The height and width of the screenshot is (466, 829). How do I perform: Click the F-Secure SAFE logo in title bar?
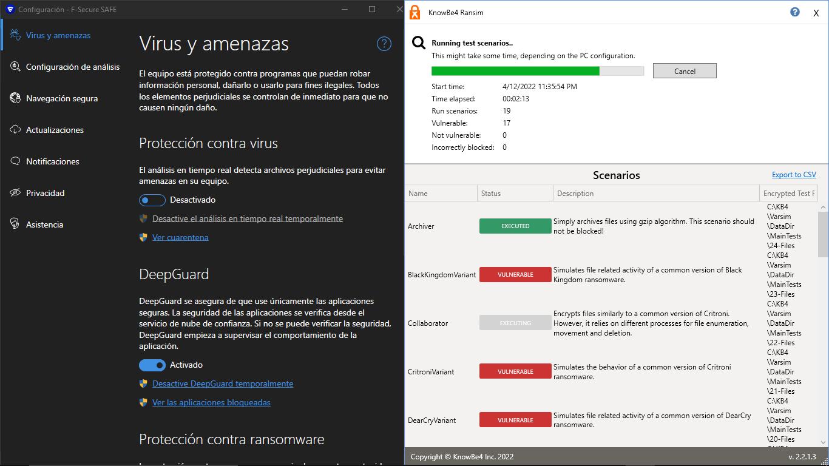[x=10, y=10]
